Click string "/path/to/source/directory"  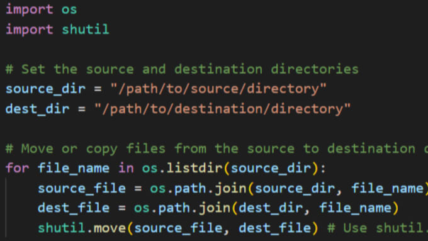tap(218, 89)
